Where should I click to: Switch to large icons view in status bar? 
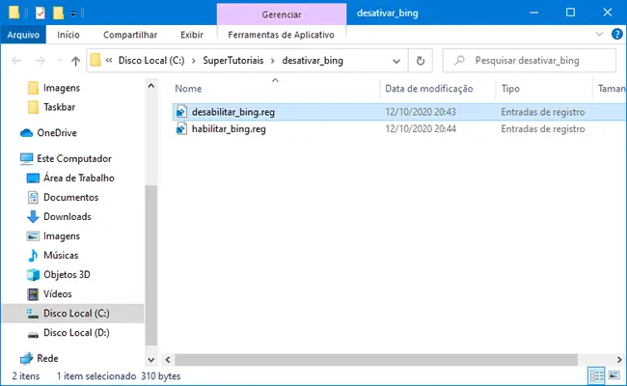614,375
